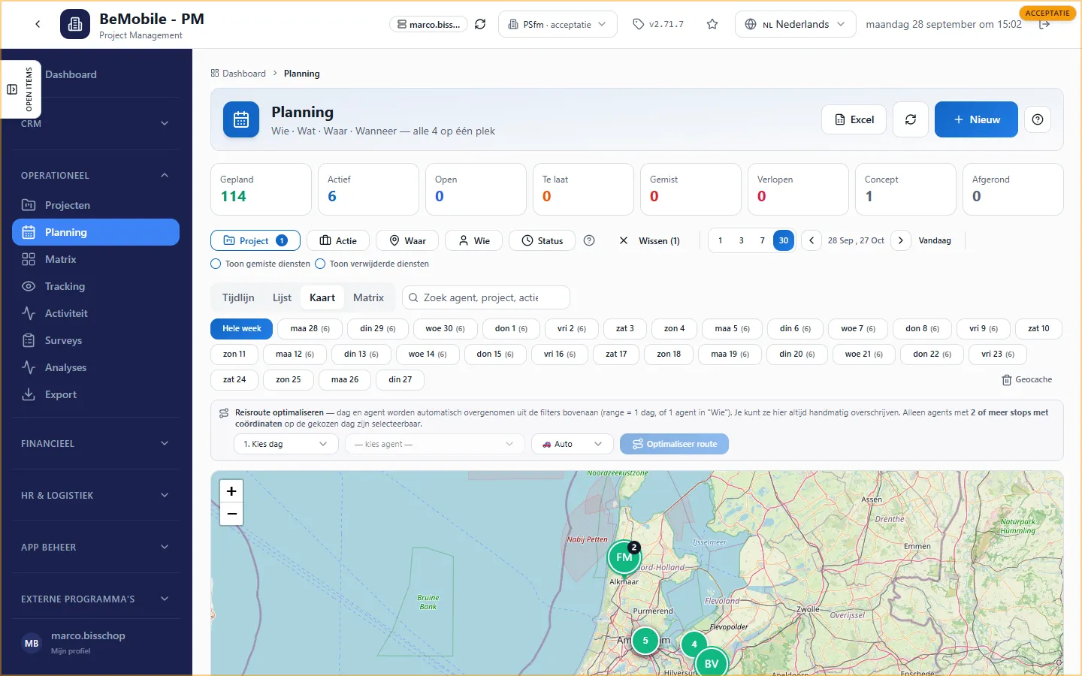Toggle the Hele week day filter

(x=242, y=328)
